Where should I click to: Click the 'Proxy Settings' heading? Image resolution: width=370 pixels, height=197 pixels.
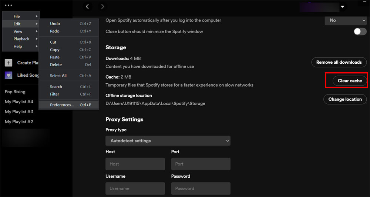(x=124, y=120)
